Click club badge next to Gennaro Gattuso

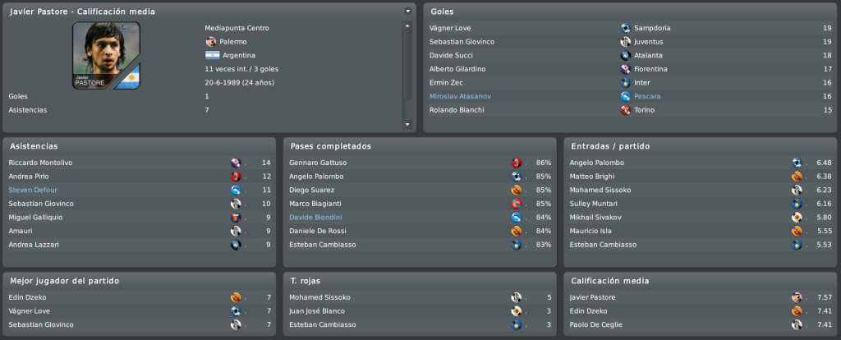(517, 163)
